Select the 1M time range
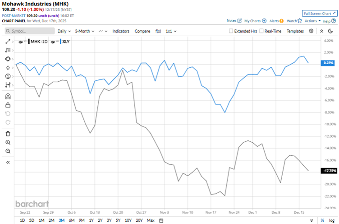Image resolution: width=339 pixels, height=224 pixels. click(41, 220)
